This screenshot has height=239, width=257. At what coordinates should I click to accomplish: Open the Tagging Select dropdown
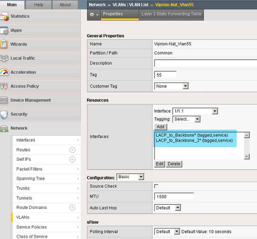tap(186, 119)
